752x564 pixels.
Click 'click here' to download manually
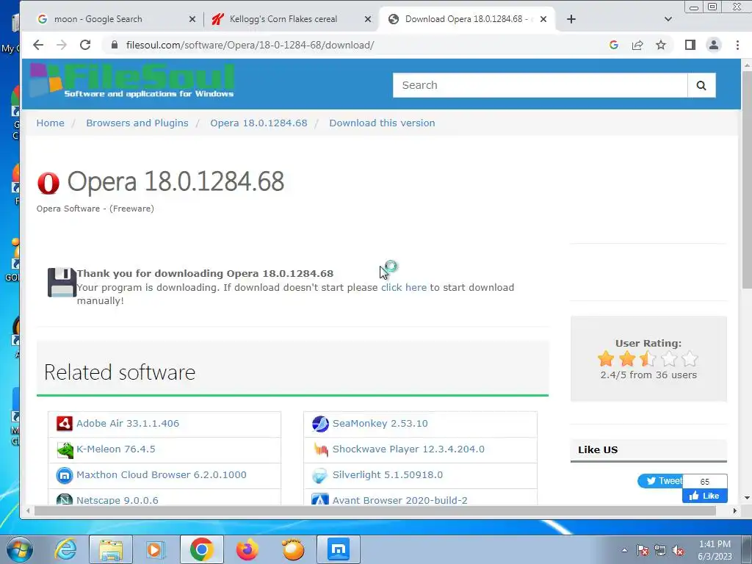[403, 287]
